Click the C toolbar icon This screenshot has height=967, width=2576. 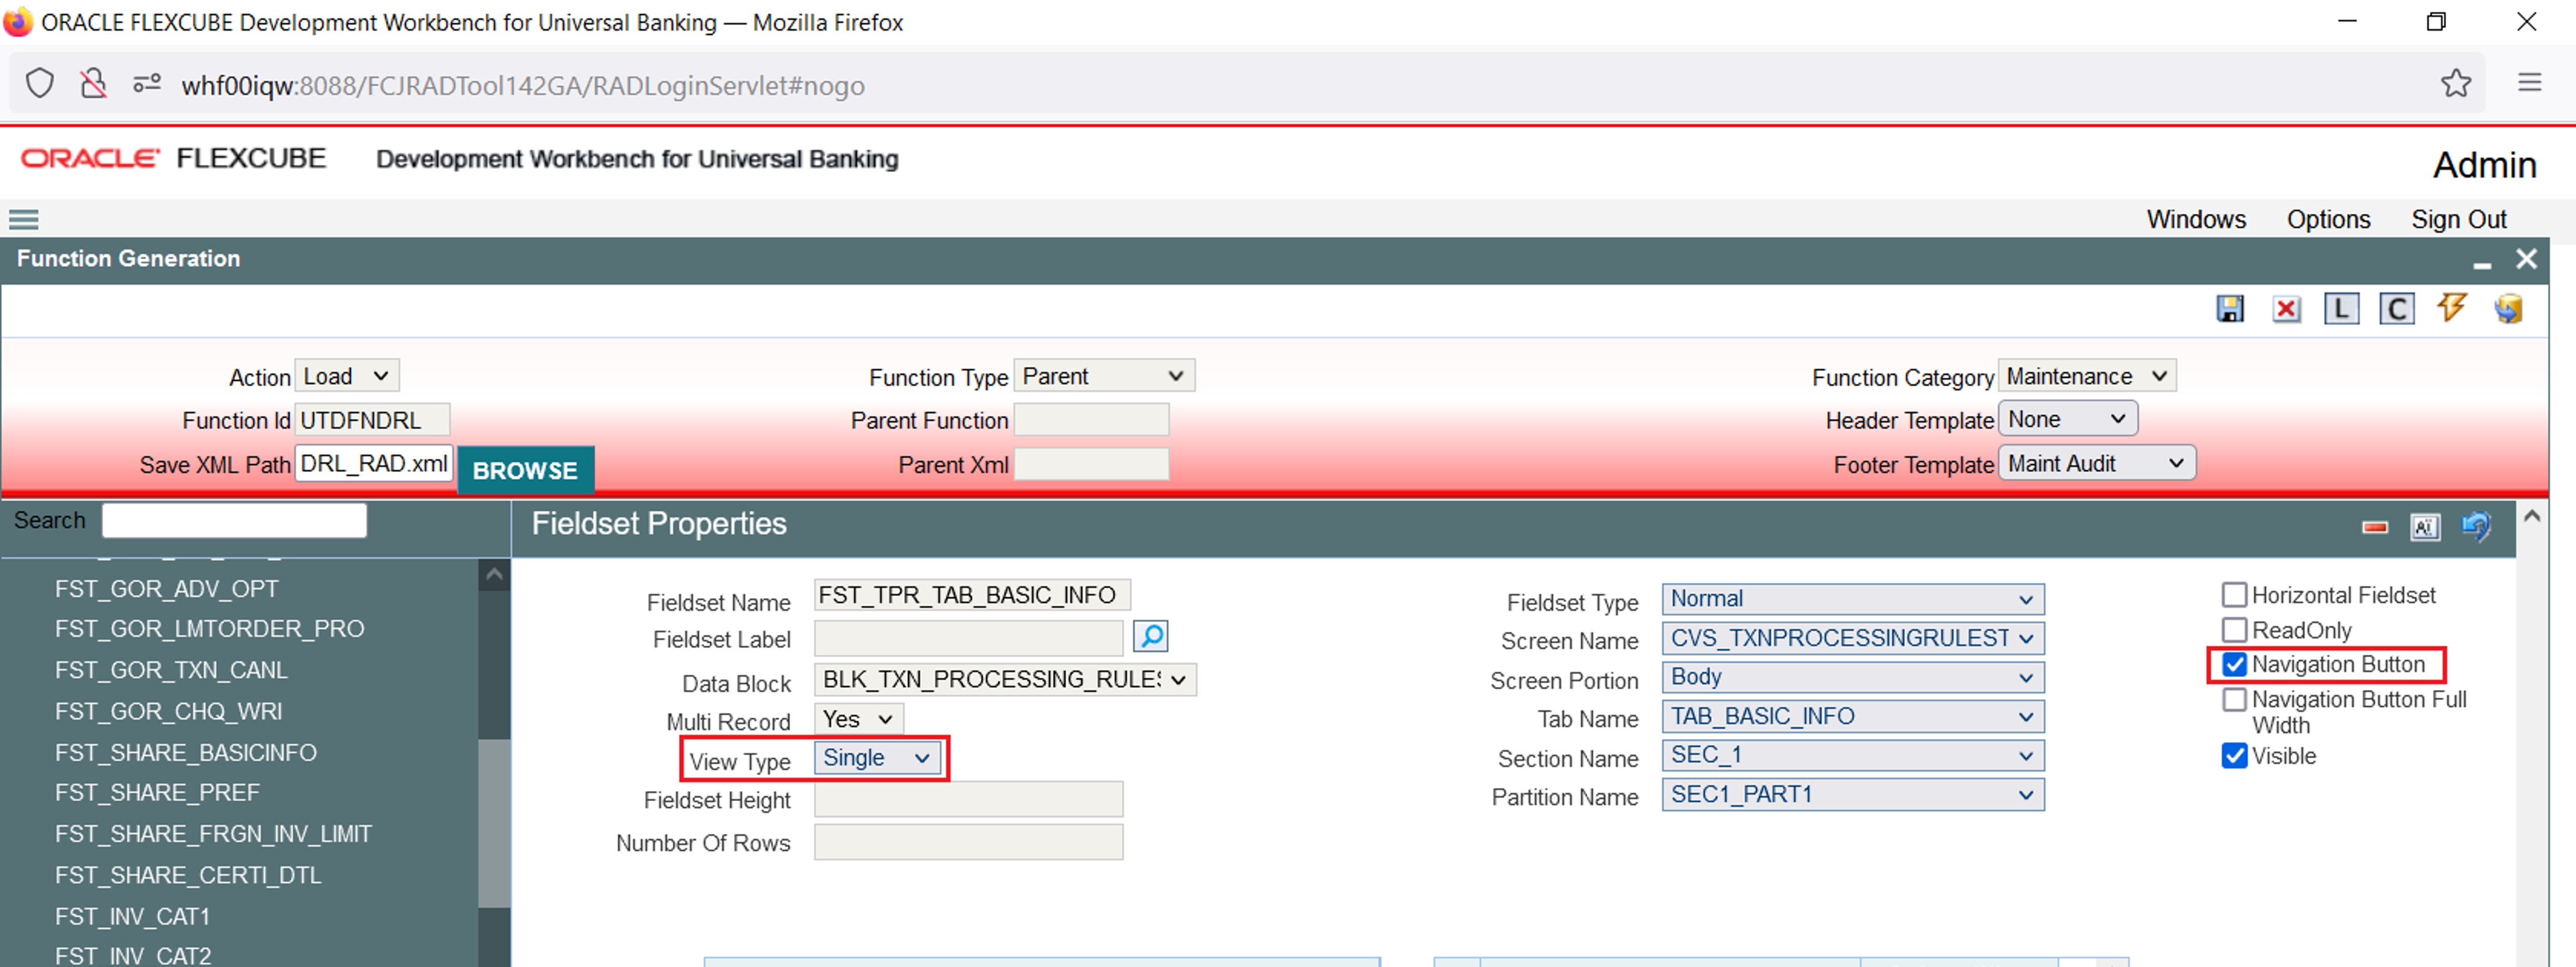pos(2396,309)
